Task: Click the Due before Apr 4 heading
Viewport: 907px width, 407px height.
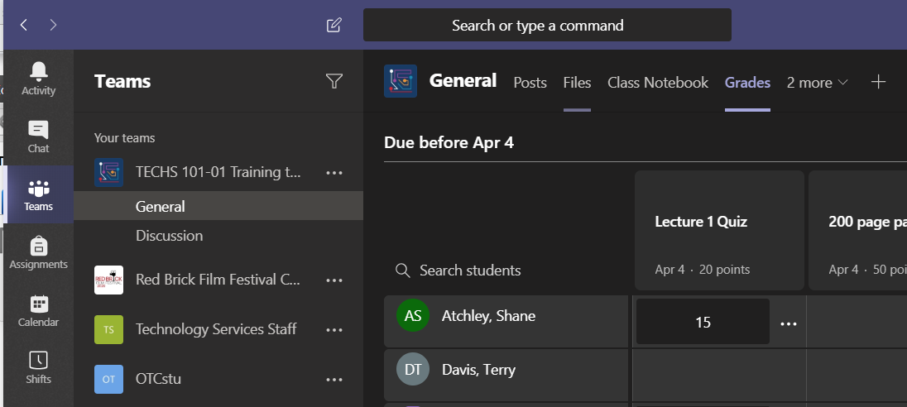Action: click(x=449, y=142)
